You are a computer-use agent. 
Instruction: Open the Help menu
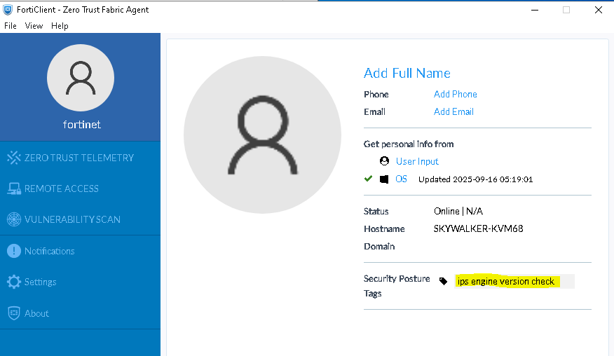click(x=60, y=26)
